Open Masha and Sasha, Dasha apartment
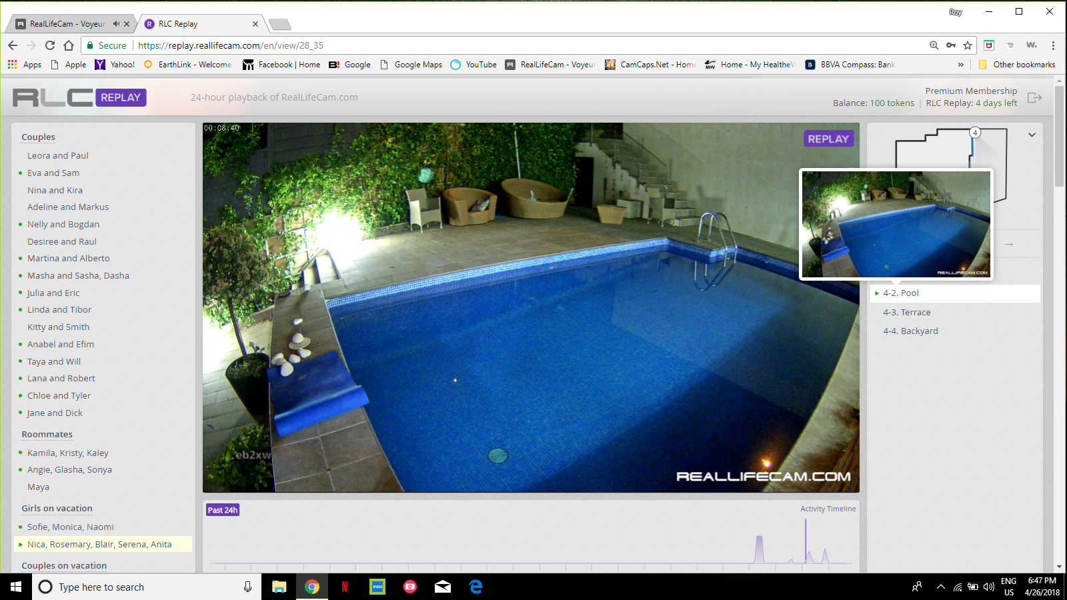Image resolution: width=1067 pixels, height=600 pixels. click(x=79, y=276)
